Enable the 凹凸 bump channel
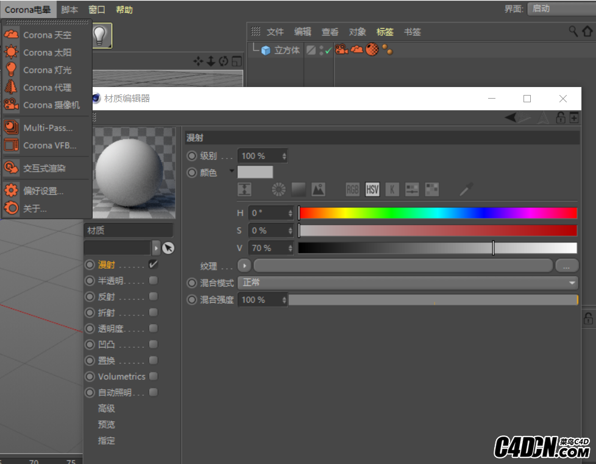Screen dimensions: 596x464 point(153,344)
